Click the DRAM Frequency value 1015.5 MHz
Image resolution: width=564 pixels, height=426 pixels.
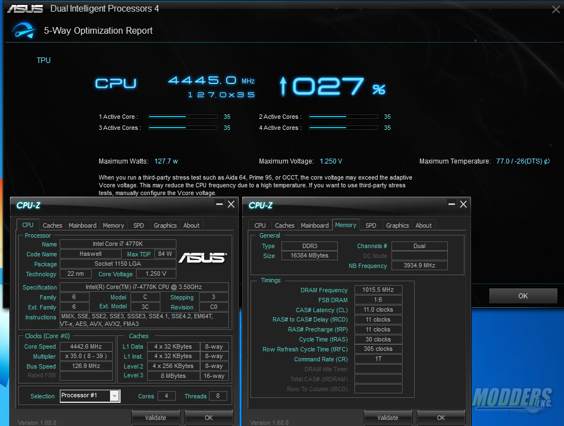(378, 290)
